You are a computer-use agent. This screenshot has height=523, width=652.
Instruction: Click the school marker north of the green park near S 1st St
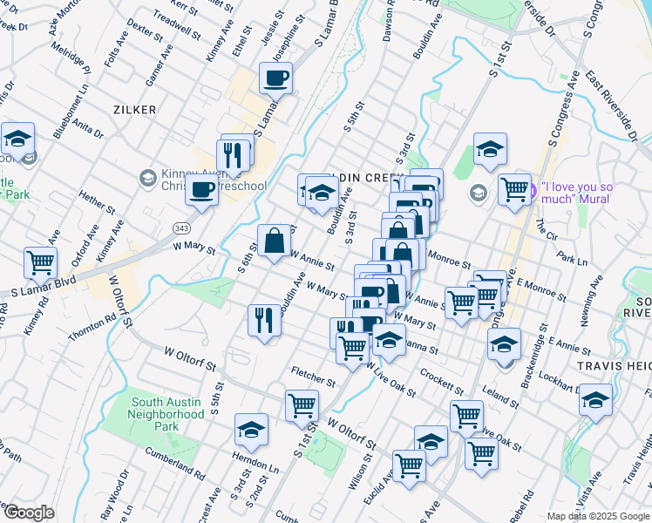(x=490, y=150)
